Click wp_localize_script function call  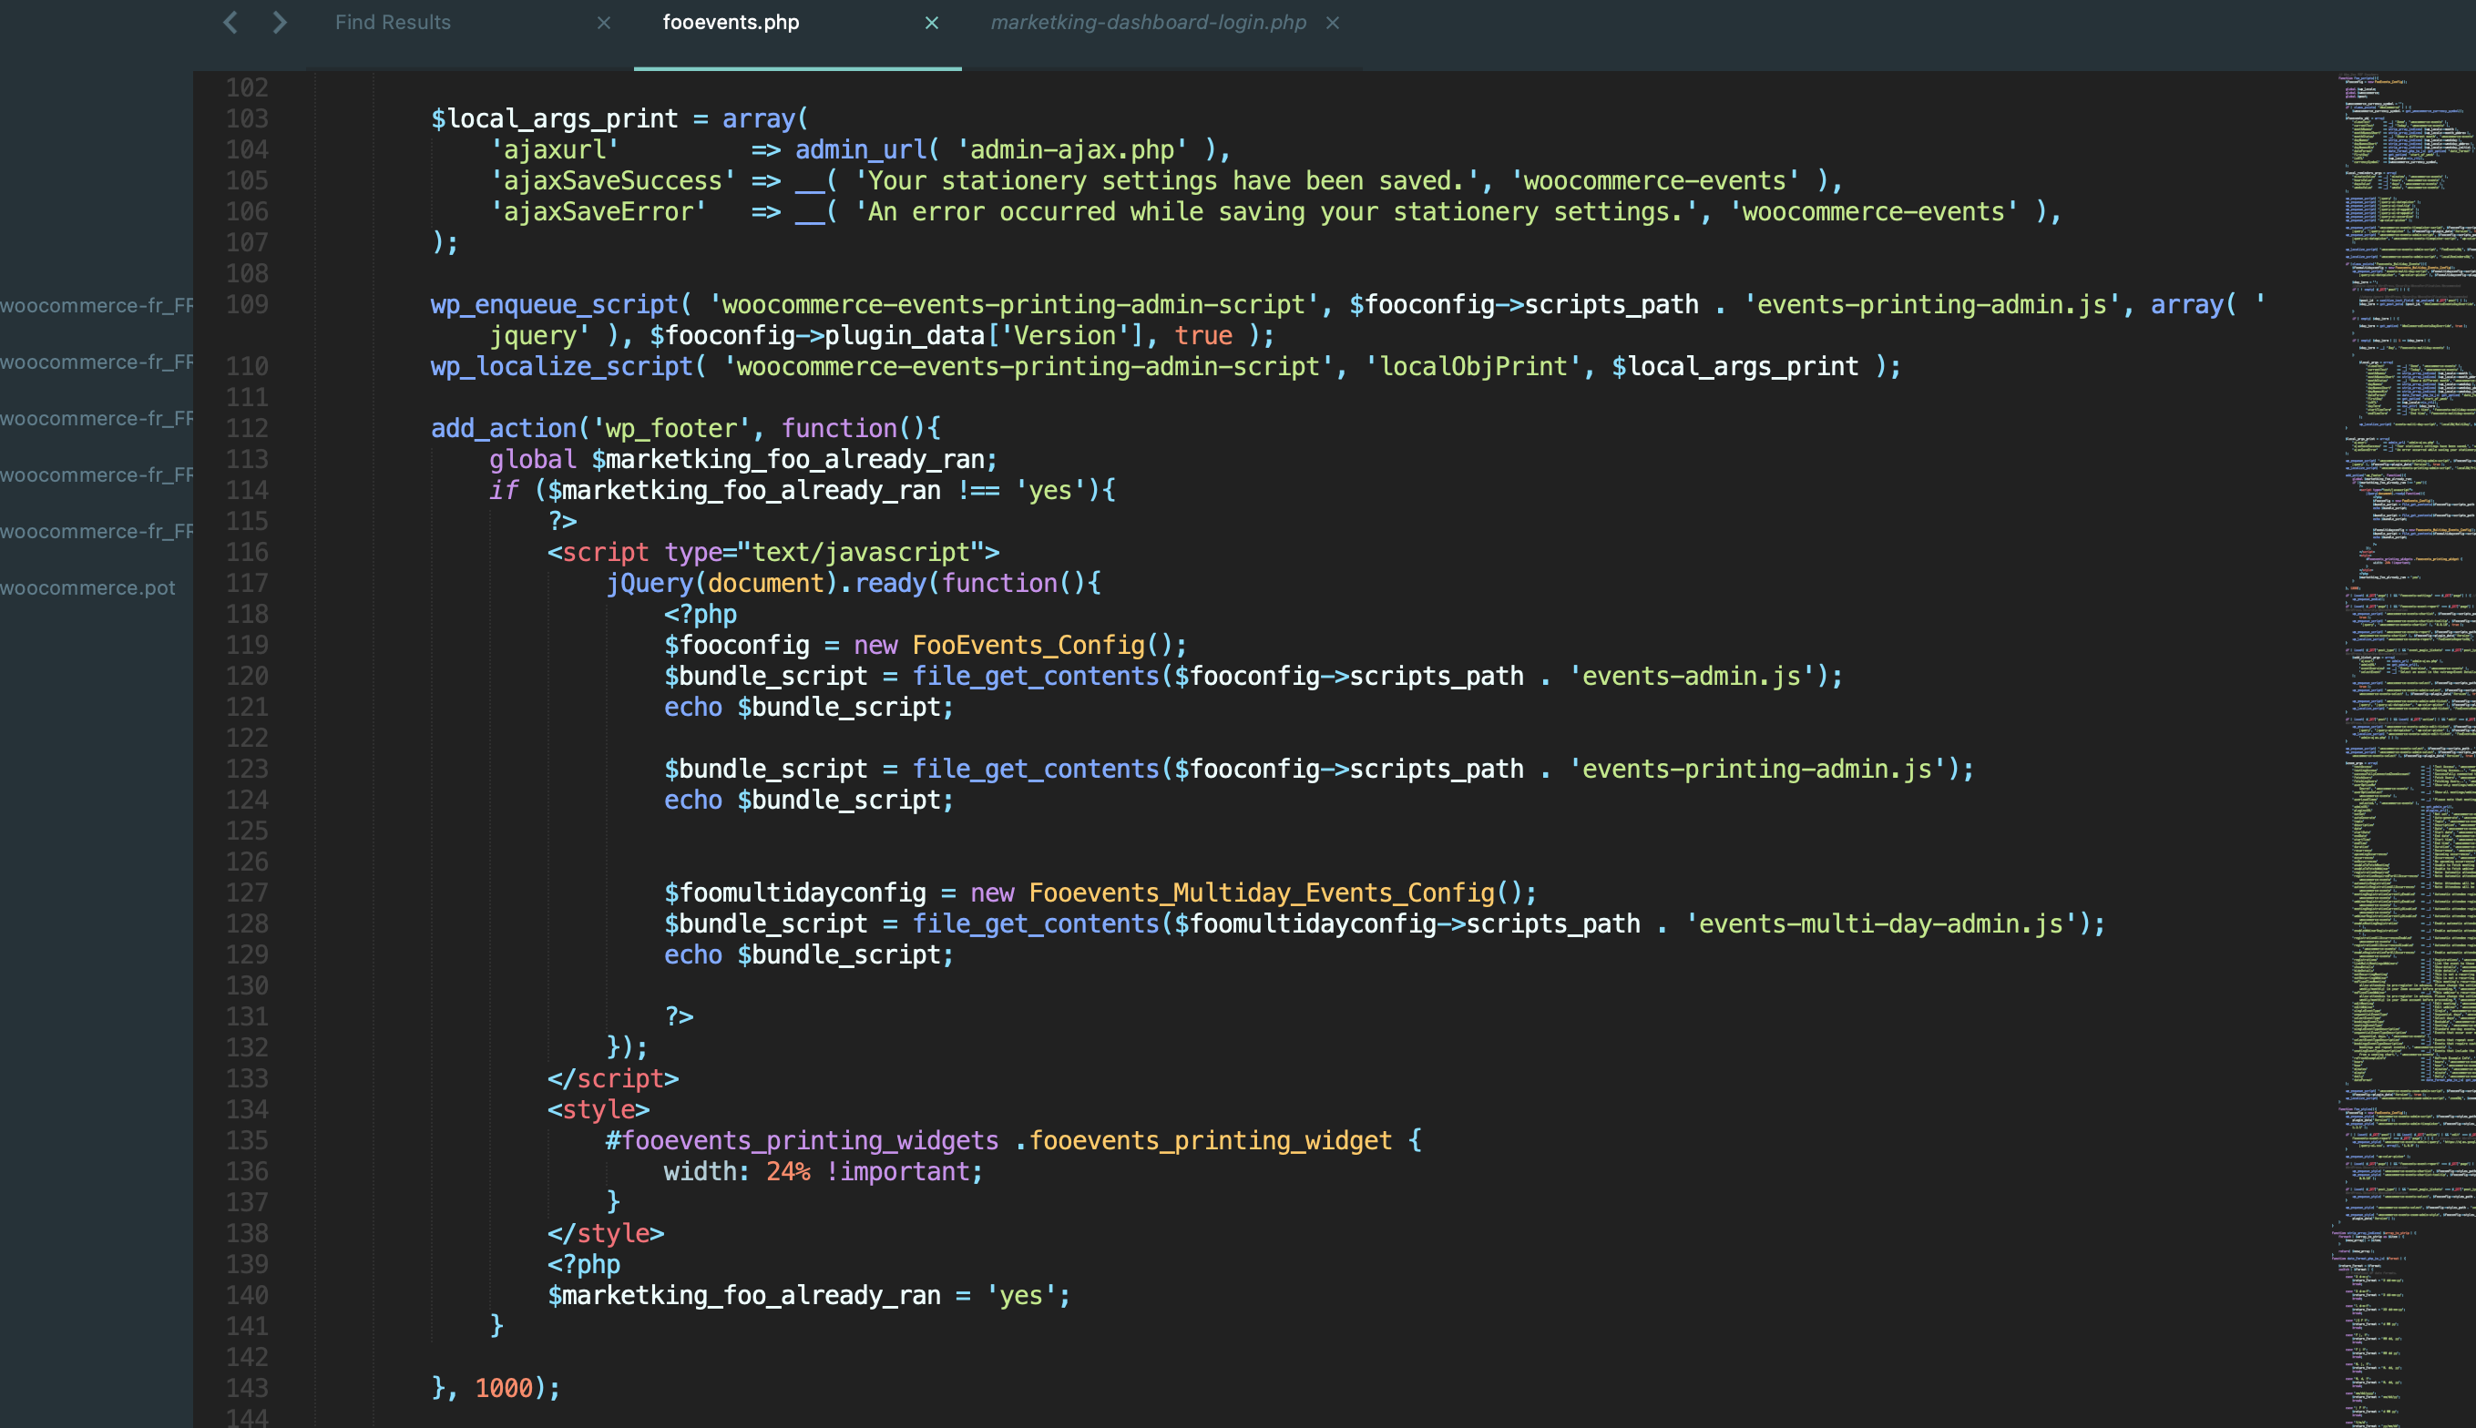(x=561, y=367)
